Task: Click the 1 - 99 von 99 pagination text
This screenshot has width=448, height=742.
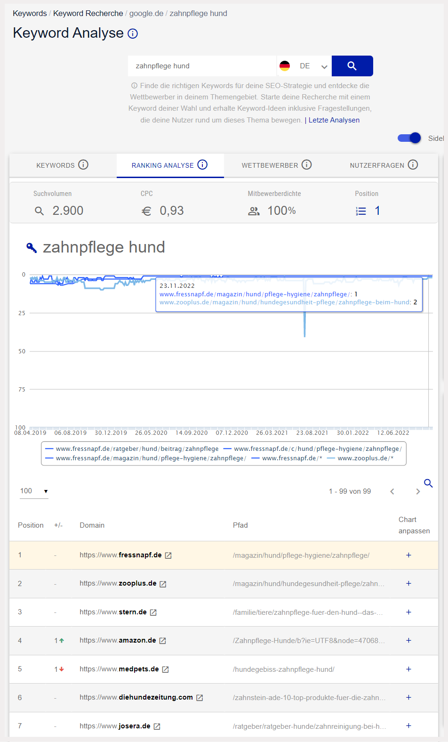Action: 350,491
